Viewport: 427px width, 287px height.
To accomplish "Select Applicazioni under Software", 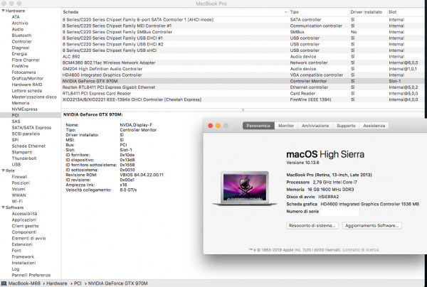I will point(24,220).
